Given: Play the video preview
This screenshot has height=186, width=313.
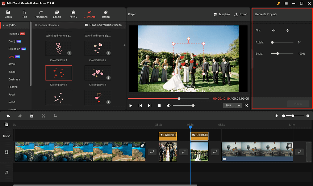Looking at the screenshot, I should click(130, 106).
